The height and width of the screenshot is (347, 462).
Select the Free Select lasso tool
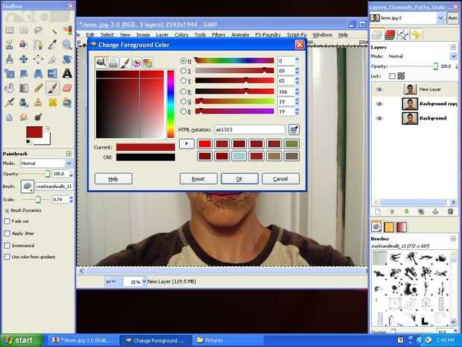click(38, 30)
